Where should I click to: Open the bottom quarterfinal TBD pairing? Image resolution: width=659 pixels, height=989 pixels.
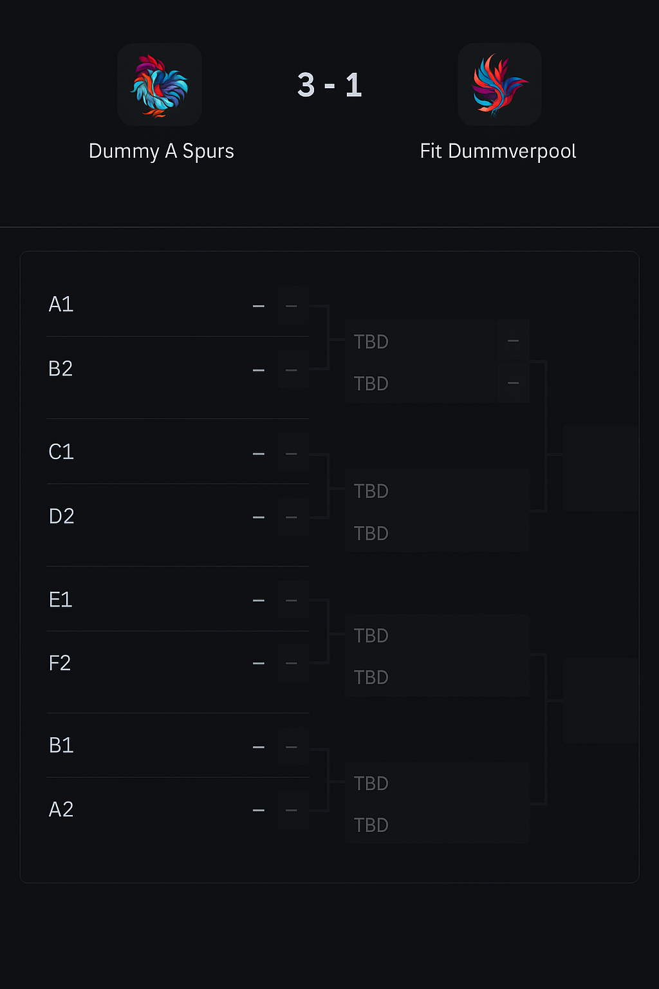[x=436, y=804]
